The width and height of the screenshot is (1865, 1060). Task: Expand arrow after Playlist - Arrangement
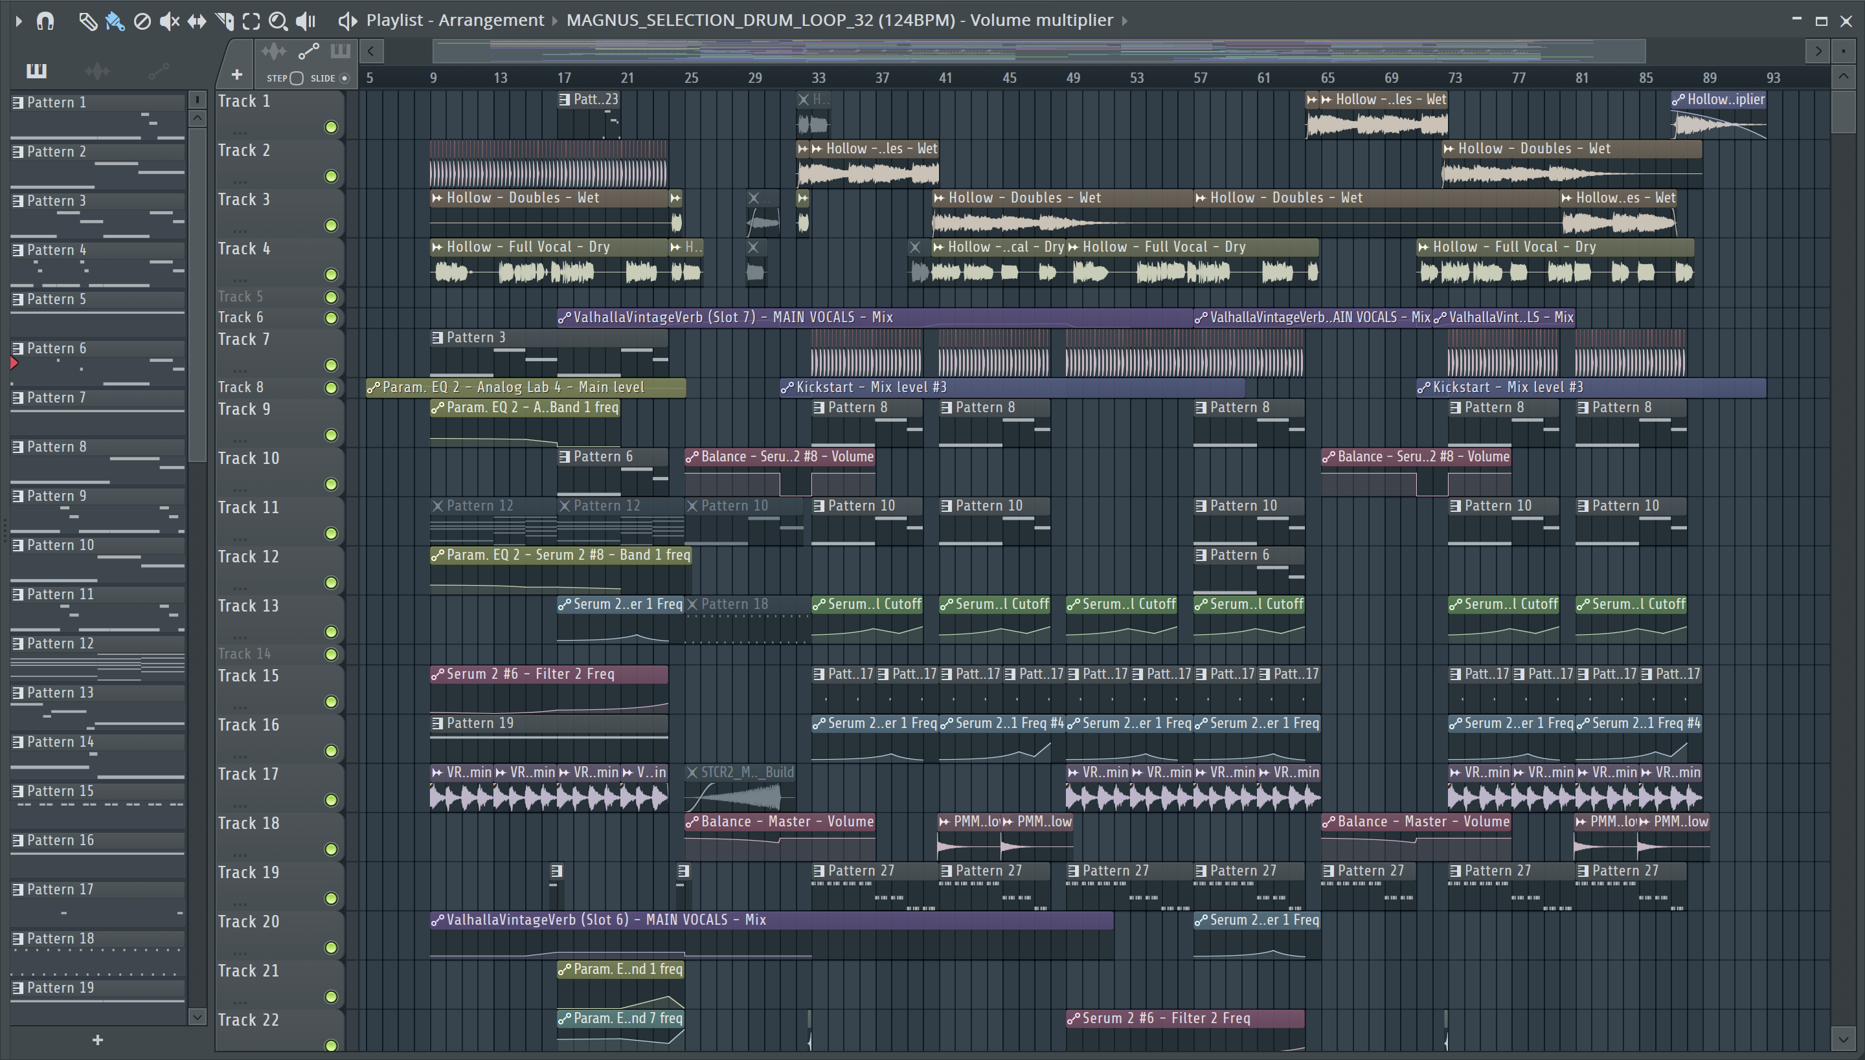click(555, 21)
